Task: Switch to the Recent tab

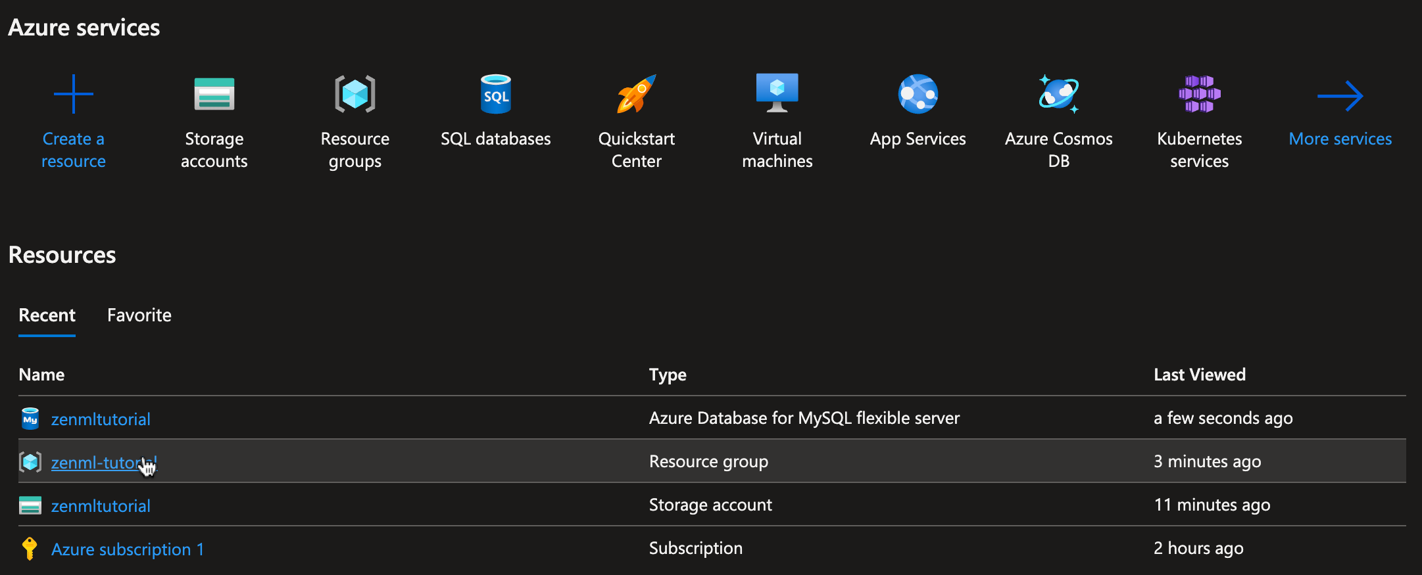Action: [47, 315]
